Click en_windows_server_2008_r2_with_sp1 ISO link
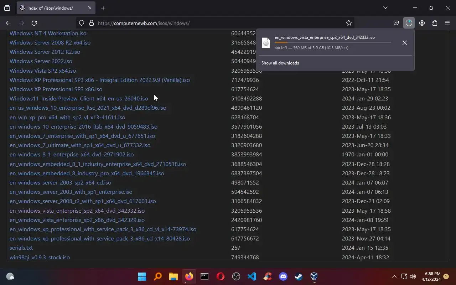456x285 pixels. (83, 201)
